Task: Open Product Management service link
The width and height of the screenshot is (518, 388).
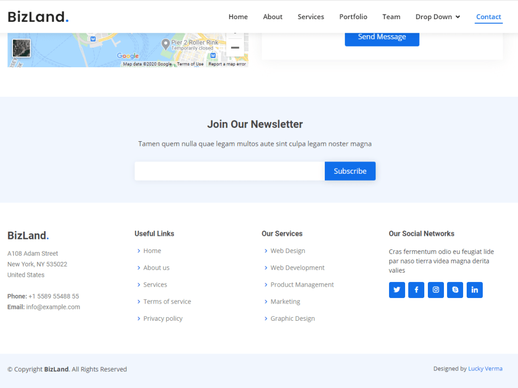Action: 302,285
